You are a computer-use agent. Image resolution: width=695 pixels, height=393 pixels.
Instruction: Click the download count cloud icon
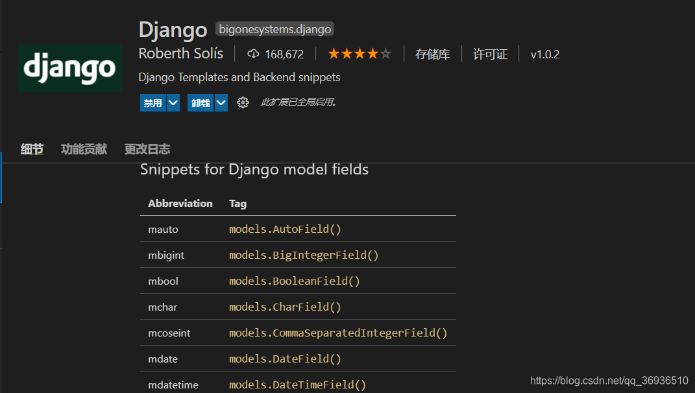253,54
